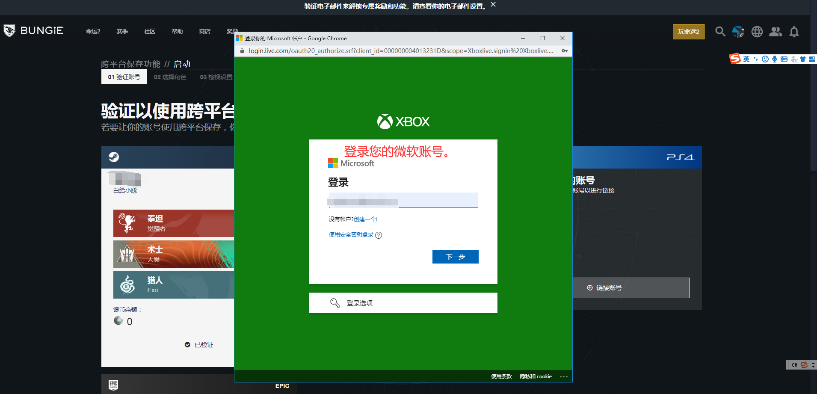
Task: Click the key icon in address bar
Action: coord(564,51)
